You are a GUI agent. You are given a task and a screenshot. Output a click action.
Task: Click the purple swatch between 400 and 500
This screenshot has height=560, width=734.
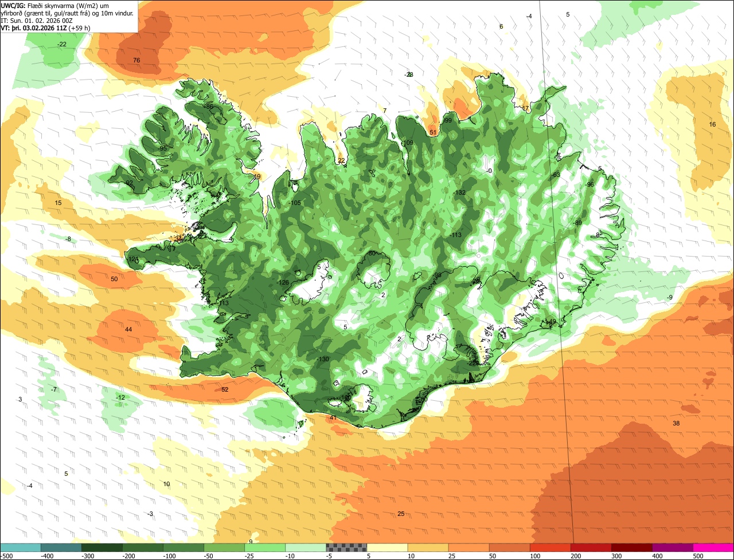[x=673, y=547]
